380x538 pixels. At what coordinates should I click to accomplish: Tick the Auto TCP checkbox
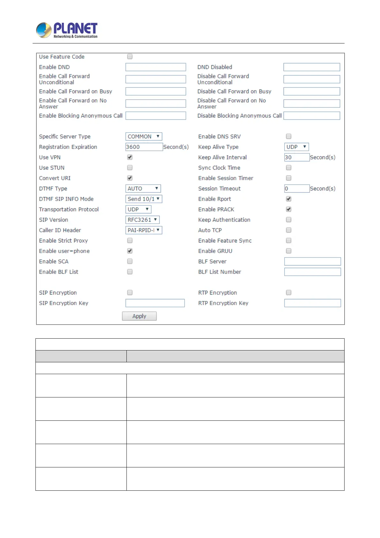point(289,230)
